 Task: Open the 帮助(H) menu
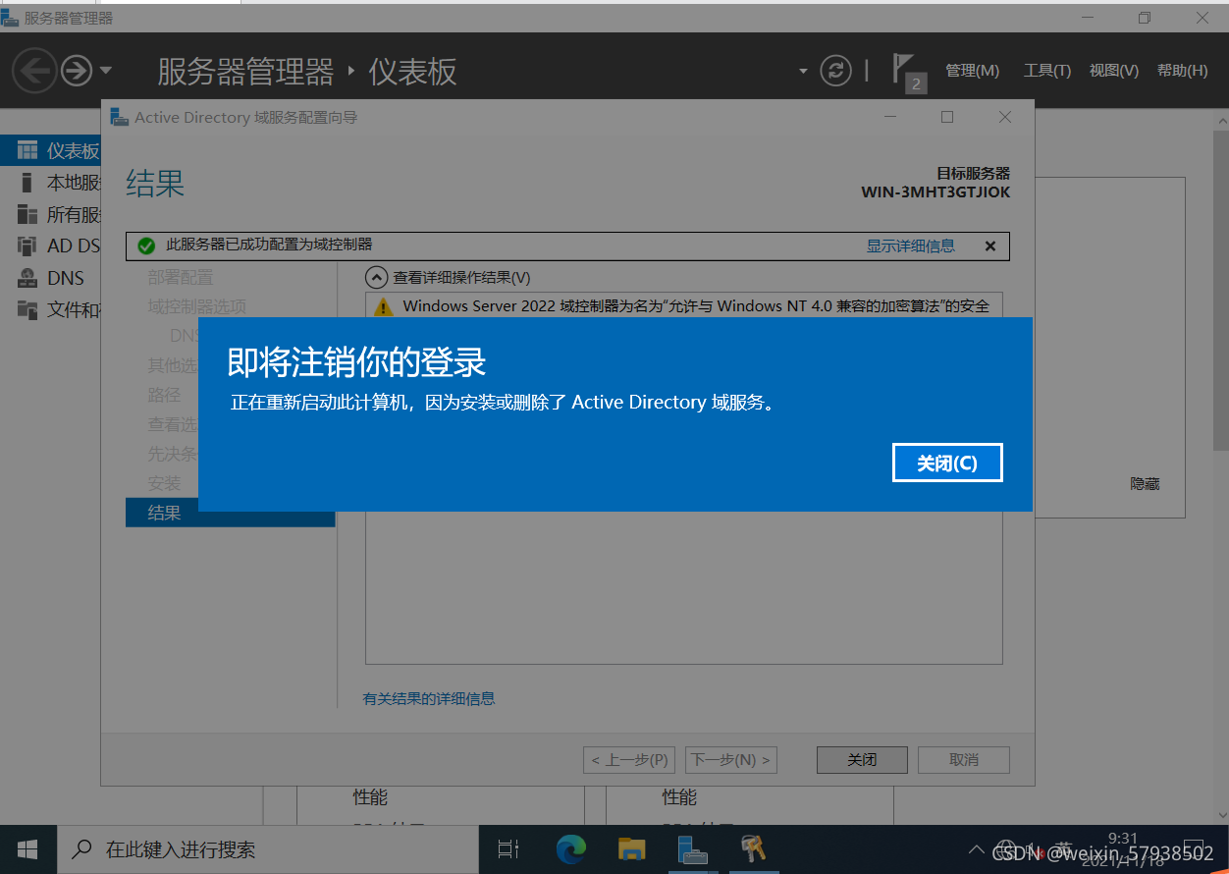point(1183,71)
